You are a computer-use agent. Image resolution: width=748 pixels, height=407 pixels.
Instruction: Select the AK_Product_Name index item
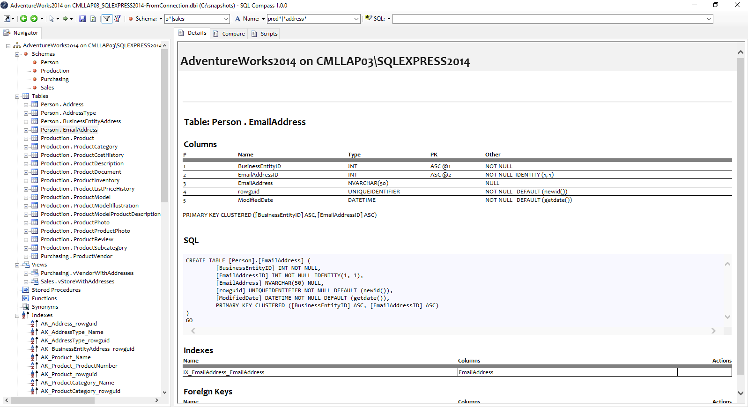[66, 357]
